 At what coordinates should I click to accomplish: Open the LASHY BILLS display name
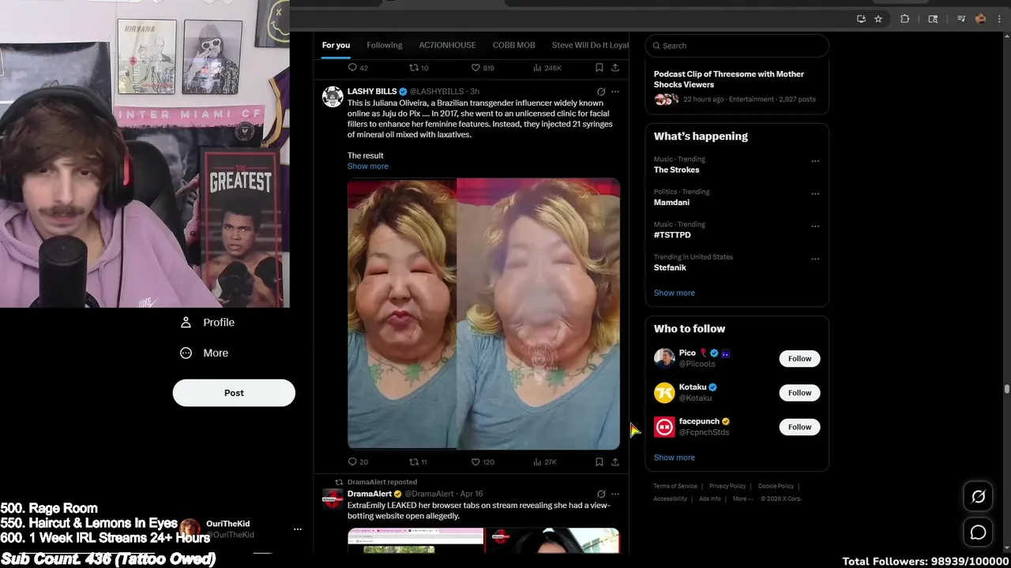372,92
